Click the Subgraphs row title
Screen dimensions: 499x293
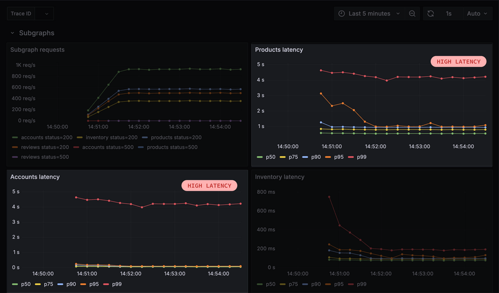click(x=36, y=33)
